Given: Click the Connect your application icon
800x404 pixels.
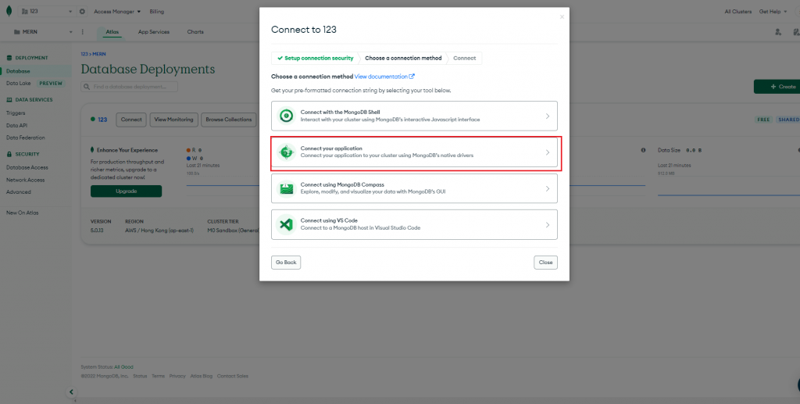Looking at the screenshot, I should pos(286,152).
